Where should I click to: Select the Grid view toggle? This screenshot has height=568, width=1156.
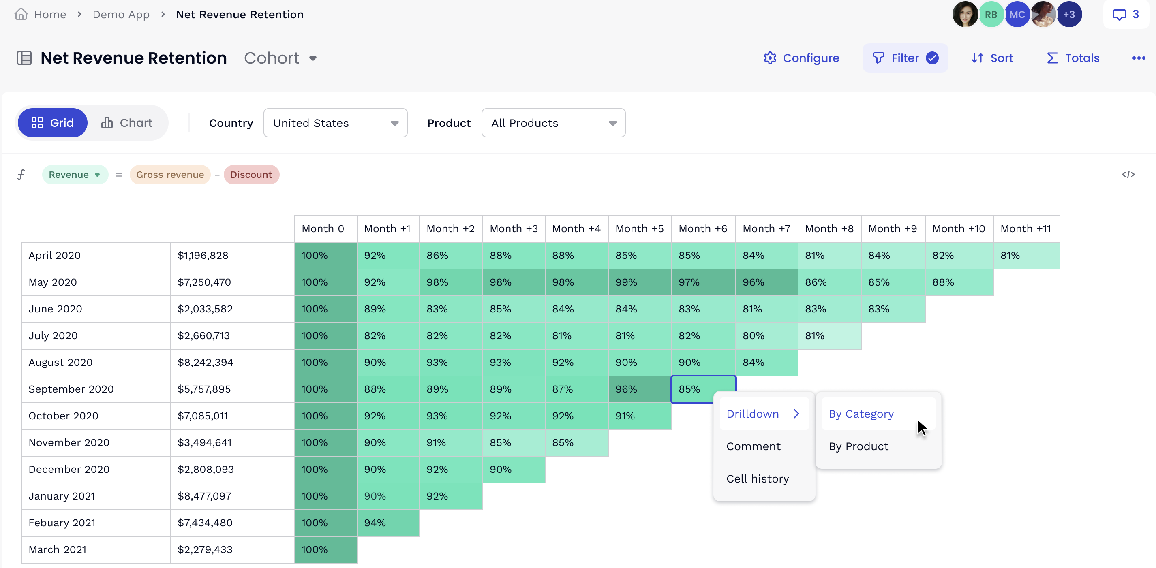[x=53, y=123]
